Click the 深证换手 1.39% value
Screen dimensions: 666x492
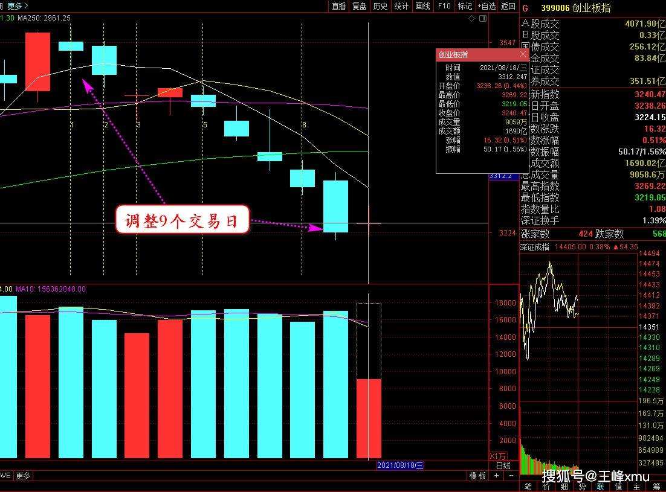pyautogui.click(x=654, y=220)
